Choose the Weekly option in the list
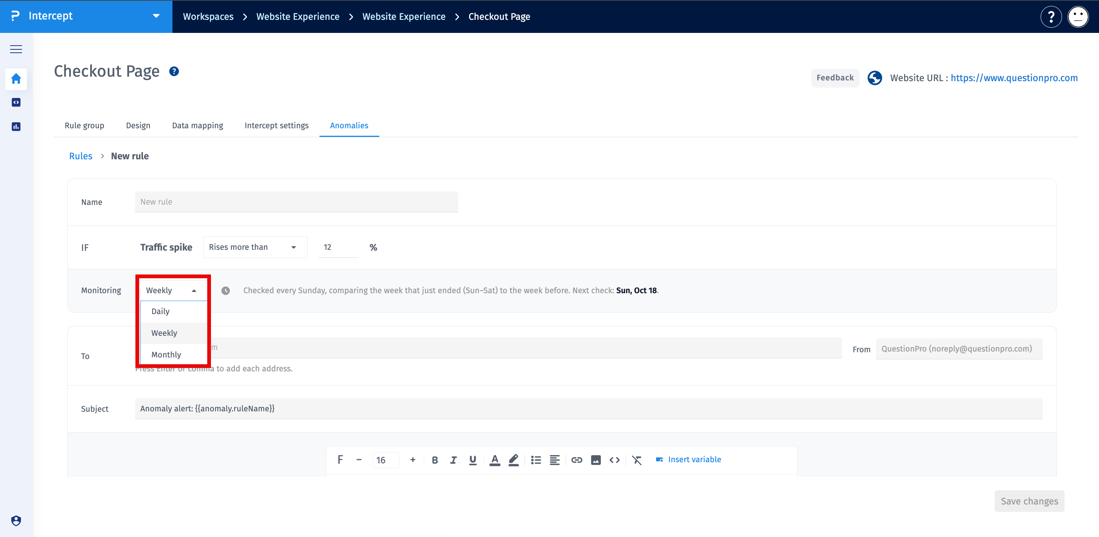The height and width of the screenshot is (537, 1099). [x=174, y=333]
